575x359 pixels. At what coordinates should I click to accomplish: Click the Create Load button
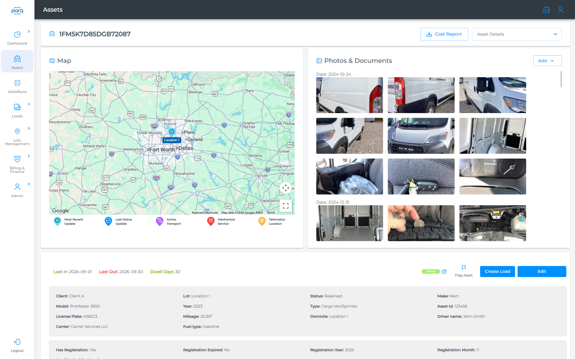[497, 271]
